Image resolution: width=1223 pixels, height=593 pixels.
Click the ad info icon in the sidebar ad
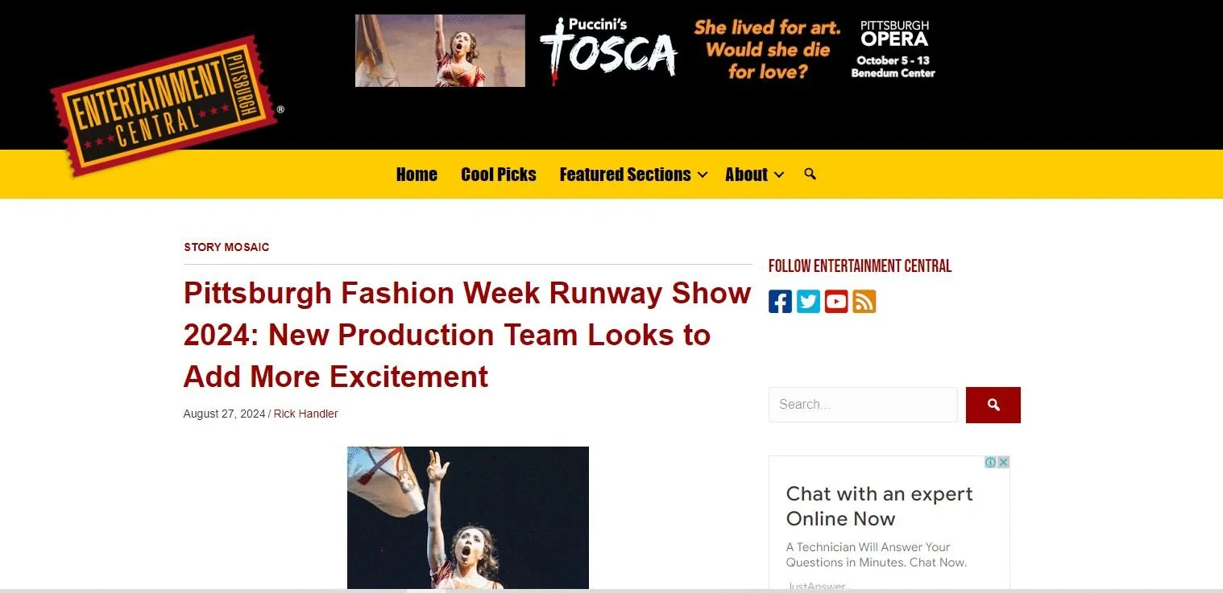991,462
